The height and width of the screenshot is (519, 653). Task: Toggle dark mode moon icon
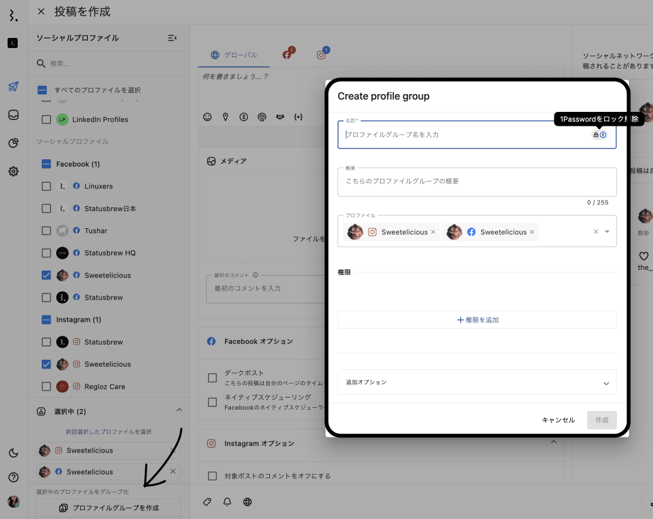pos(13,453)
